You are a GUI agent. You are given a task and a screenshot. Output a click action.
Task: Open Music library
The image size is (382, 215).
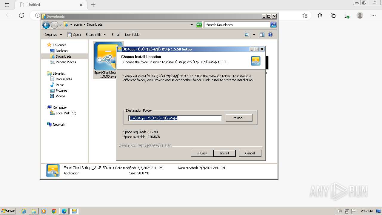[60, 85]
